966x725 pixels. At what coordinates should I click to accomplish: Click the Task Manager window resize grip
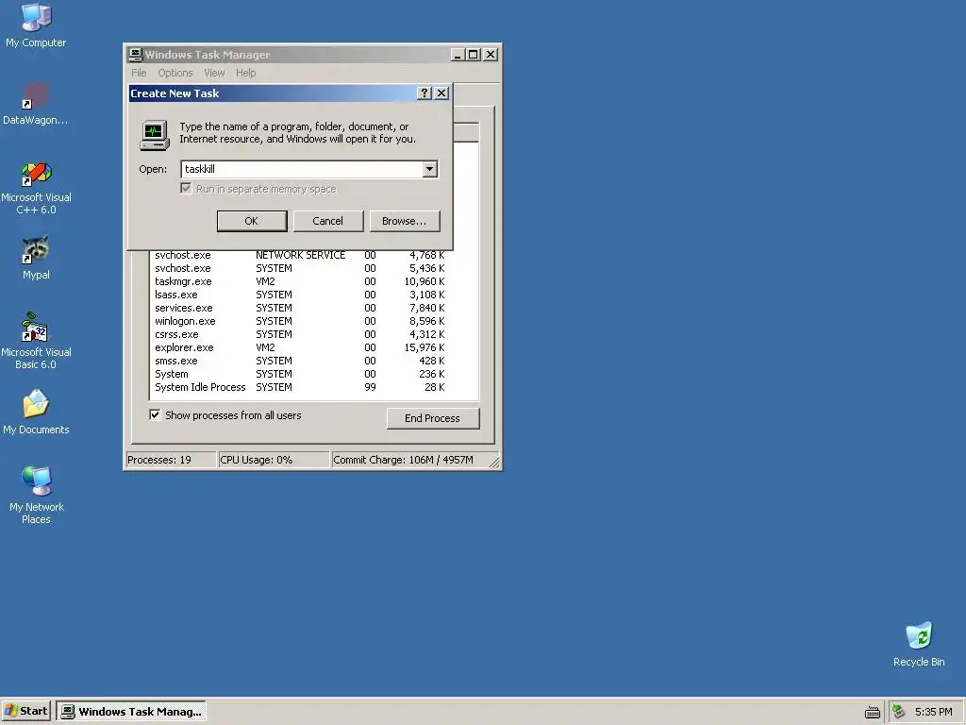(494, 462)
